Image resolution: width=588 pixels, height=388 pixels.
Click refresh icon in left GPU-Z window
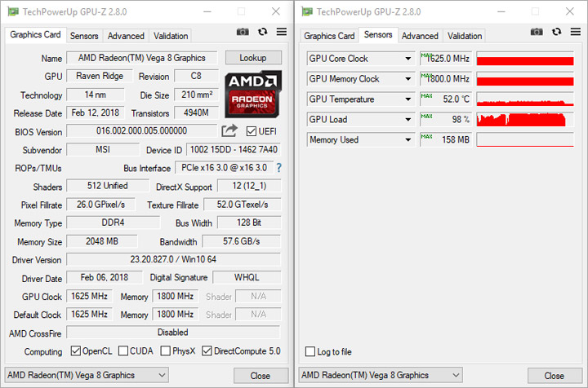[262, 32]
